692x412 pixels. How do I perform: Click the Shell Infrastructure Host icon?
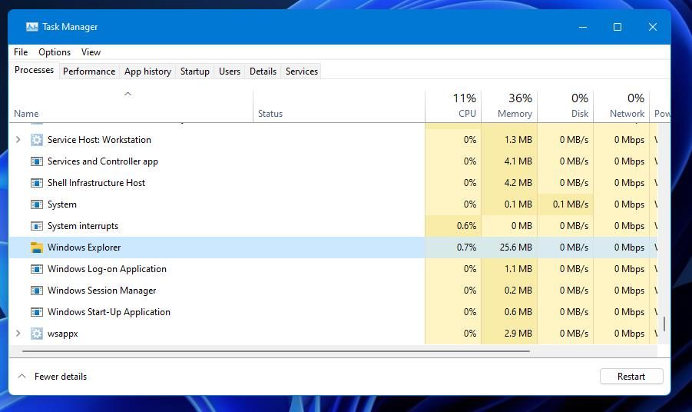tap(37, 183)
